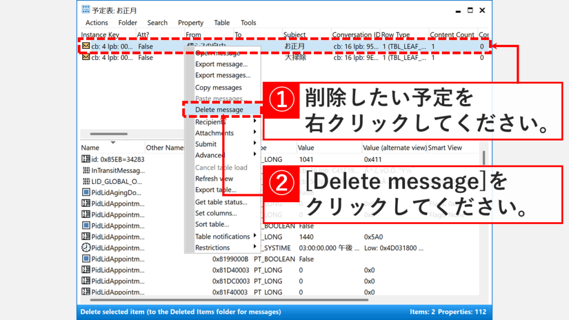569x320 pixels.
Task: Open the Tools menu
Action: 248,23
